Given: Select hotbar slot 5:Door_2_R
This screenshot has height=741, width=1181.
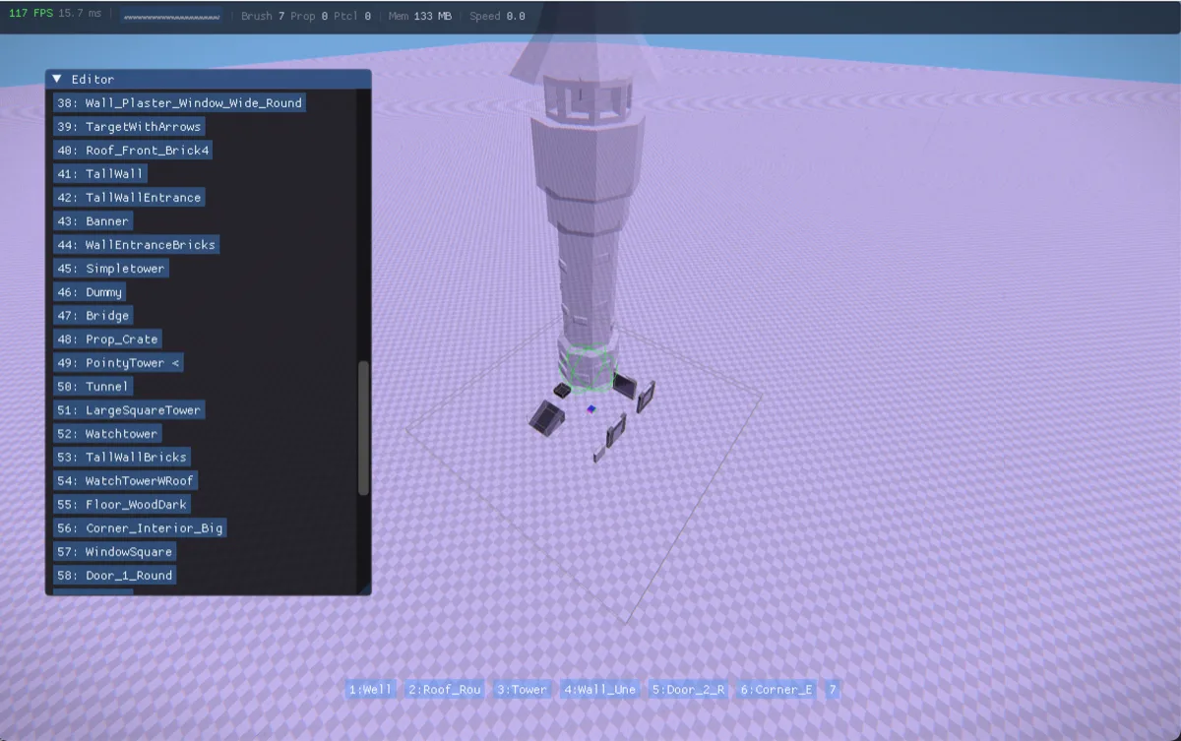Looking at the screenshot, I should pos(688,690).
